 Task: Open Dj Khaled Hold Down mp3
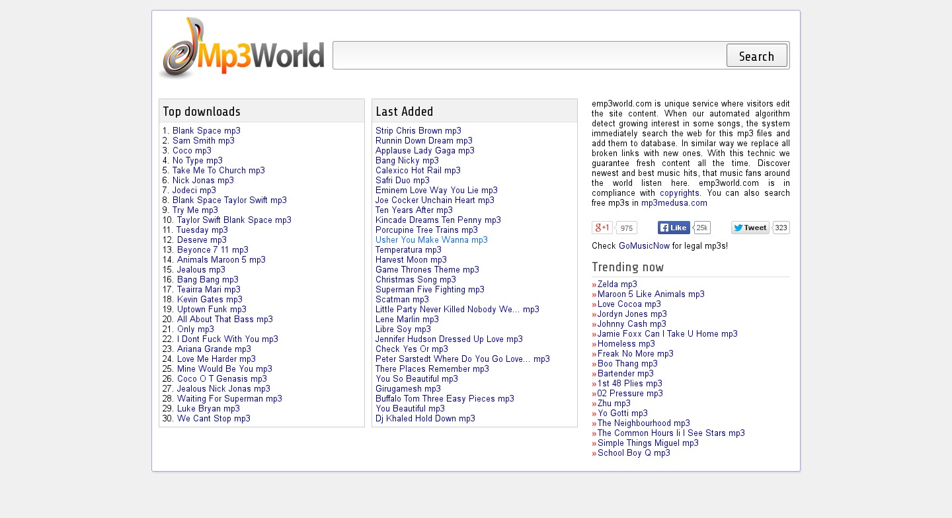[x=425, y=419]
